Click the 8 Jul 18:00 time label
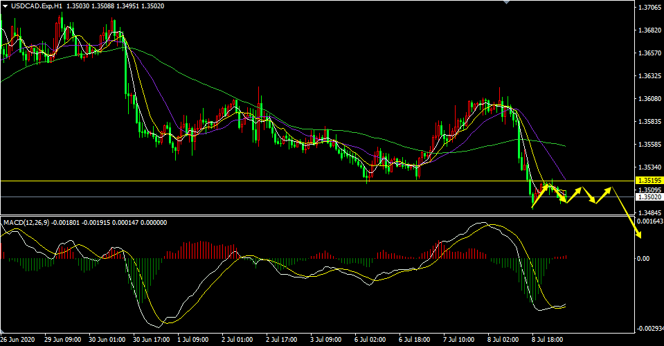Screen dimensions: 664x346 (547, 340)
